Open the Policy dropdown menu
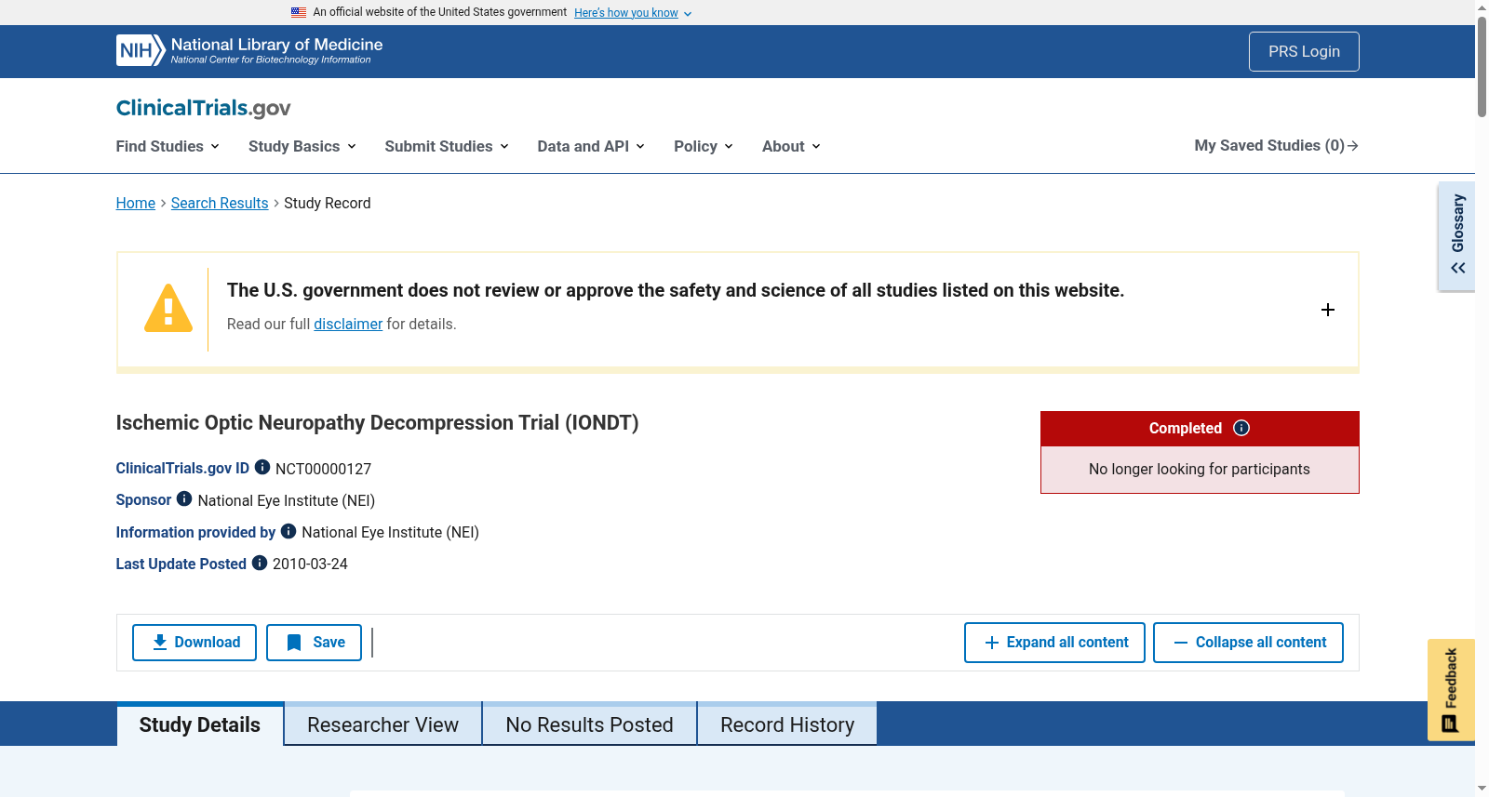 coord(704,146)
